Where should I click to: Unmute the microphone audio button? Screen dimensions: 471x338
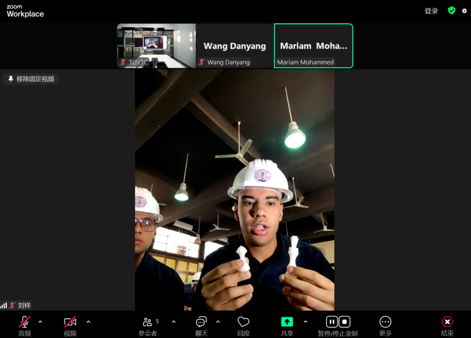click(x=25, y=322)
